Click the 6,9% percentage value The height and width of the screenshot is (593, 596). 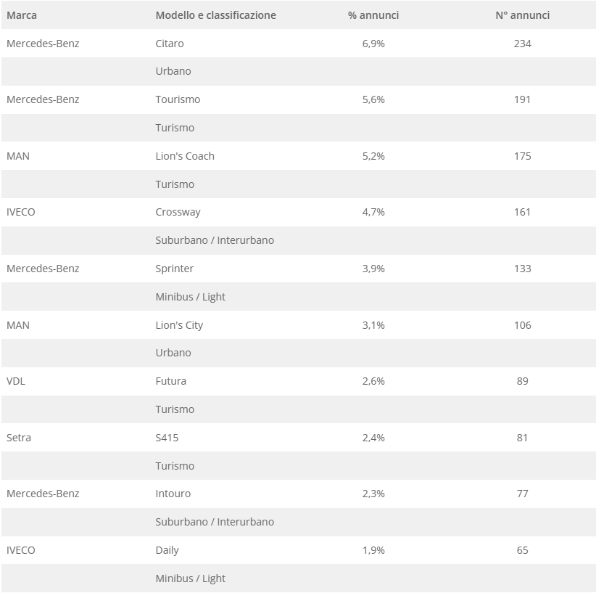pos(373,44)
